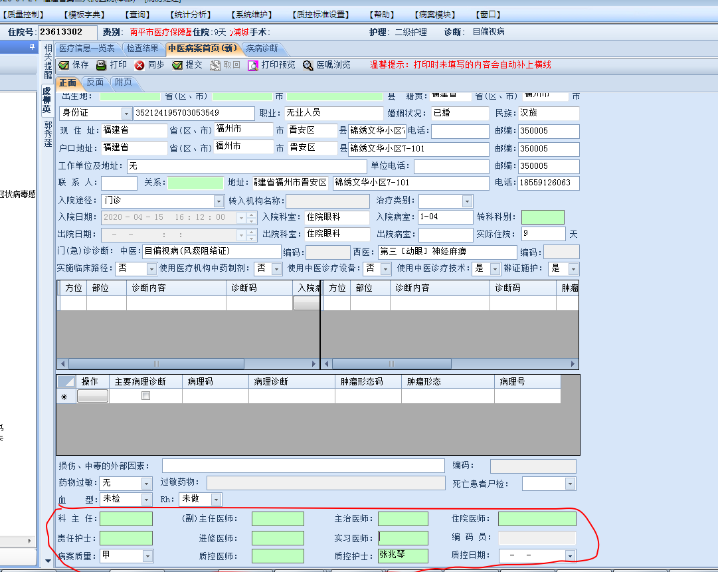Click the 住院号 field 23613302
The width and height of the screenshot is (718, 572).
(x=67, y=32)
